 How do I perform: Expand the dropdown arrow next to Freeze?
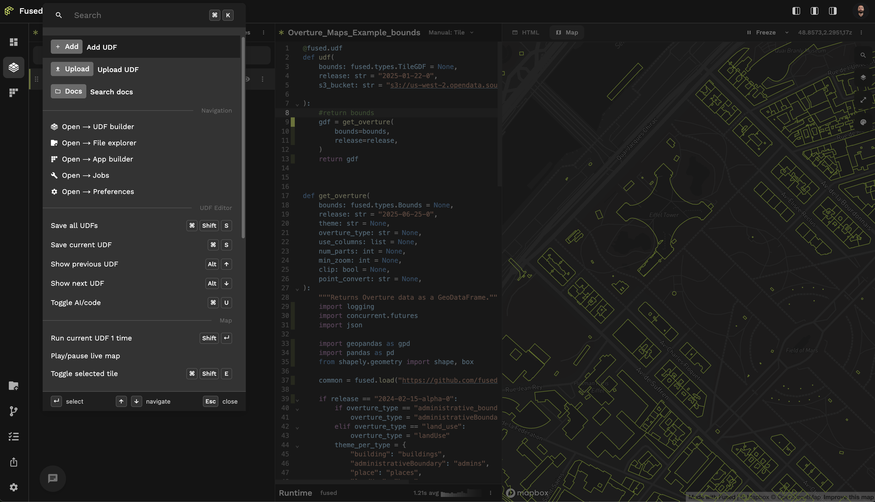(787, 32)
